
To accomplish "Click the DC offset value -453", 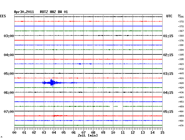I will [x=181, y=102].
